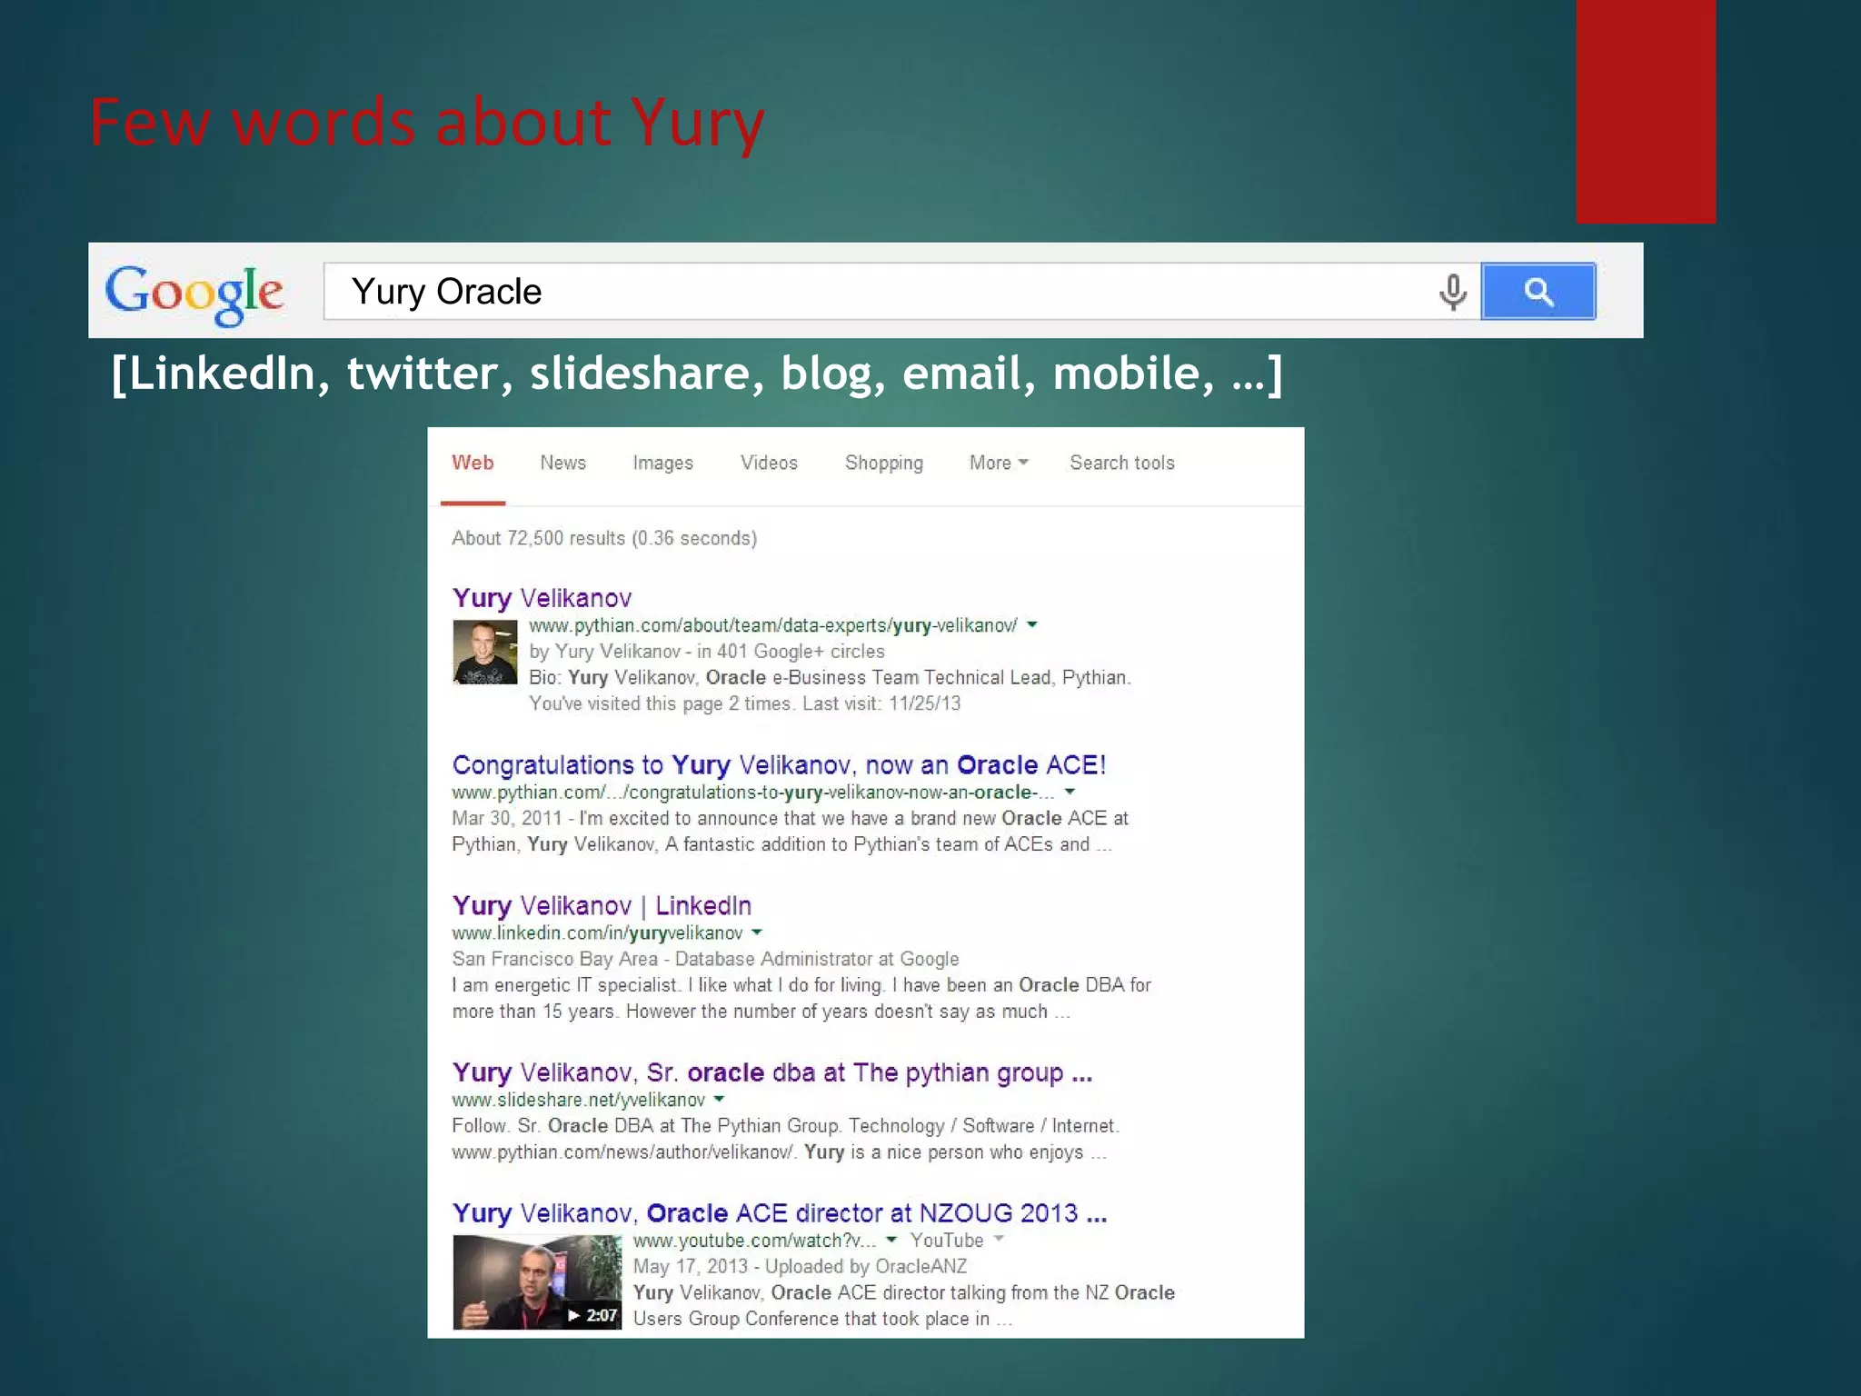Open Congratulations to Yury Velikanov Oracle ACE link
Viewport: 1861px width, 1396px height.
(779, 765)
